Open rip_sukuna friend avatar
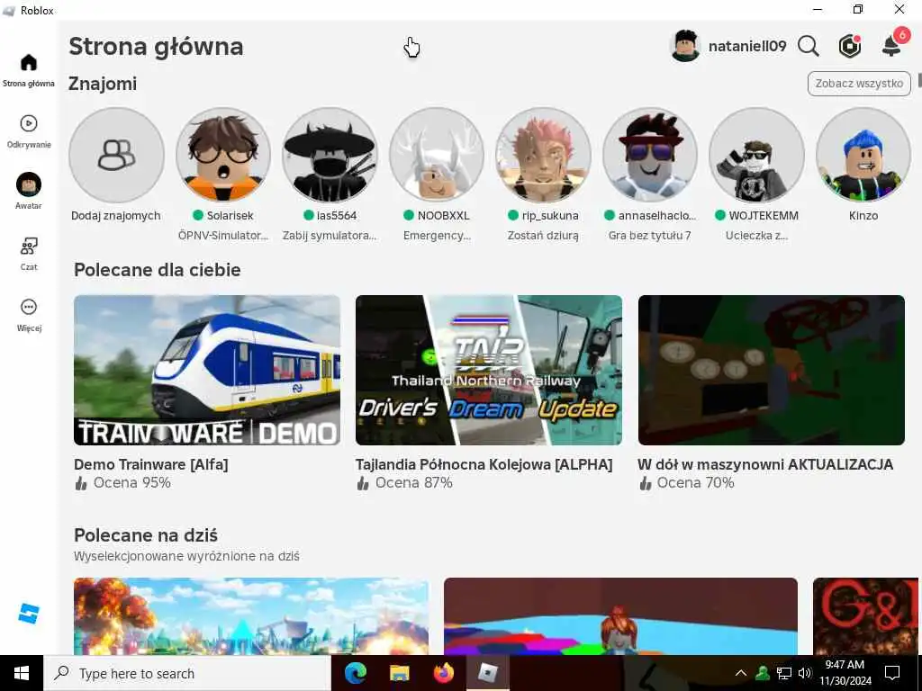 click(543, 155)
